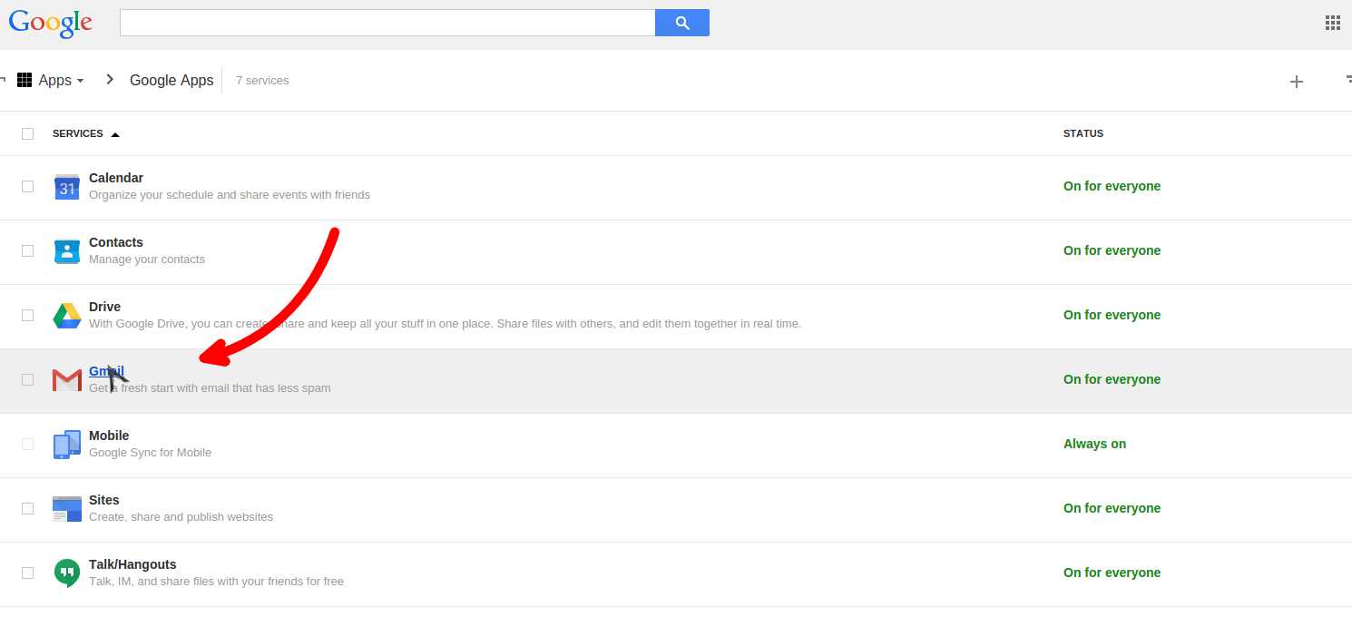Check the Mobile row checkbox

(28, 444)
